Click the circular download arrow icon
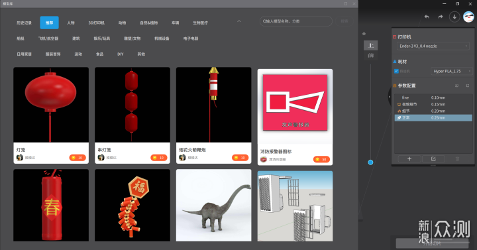 coord(454,17)
